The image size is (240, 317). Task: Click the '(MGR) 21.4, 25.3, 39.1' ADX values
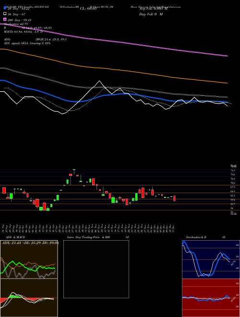pos(51,39)
